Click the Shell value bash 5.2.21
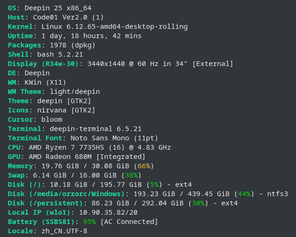This screenshot has height=237, width=296. click(x=54, y=55)
